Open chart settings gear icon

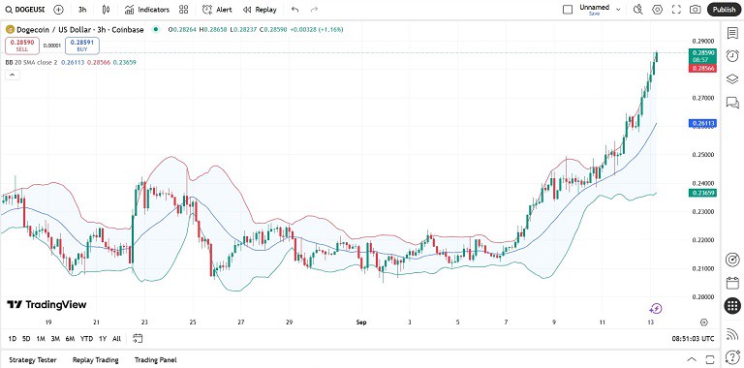click(657, 10)
